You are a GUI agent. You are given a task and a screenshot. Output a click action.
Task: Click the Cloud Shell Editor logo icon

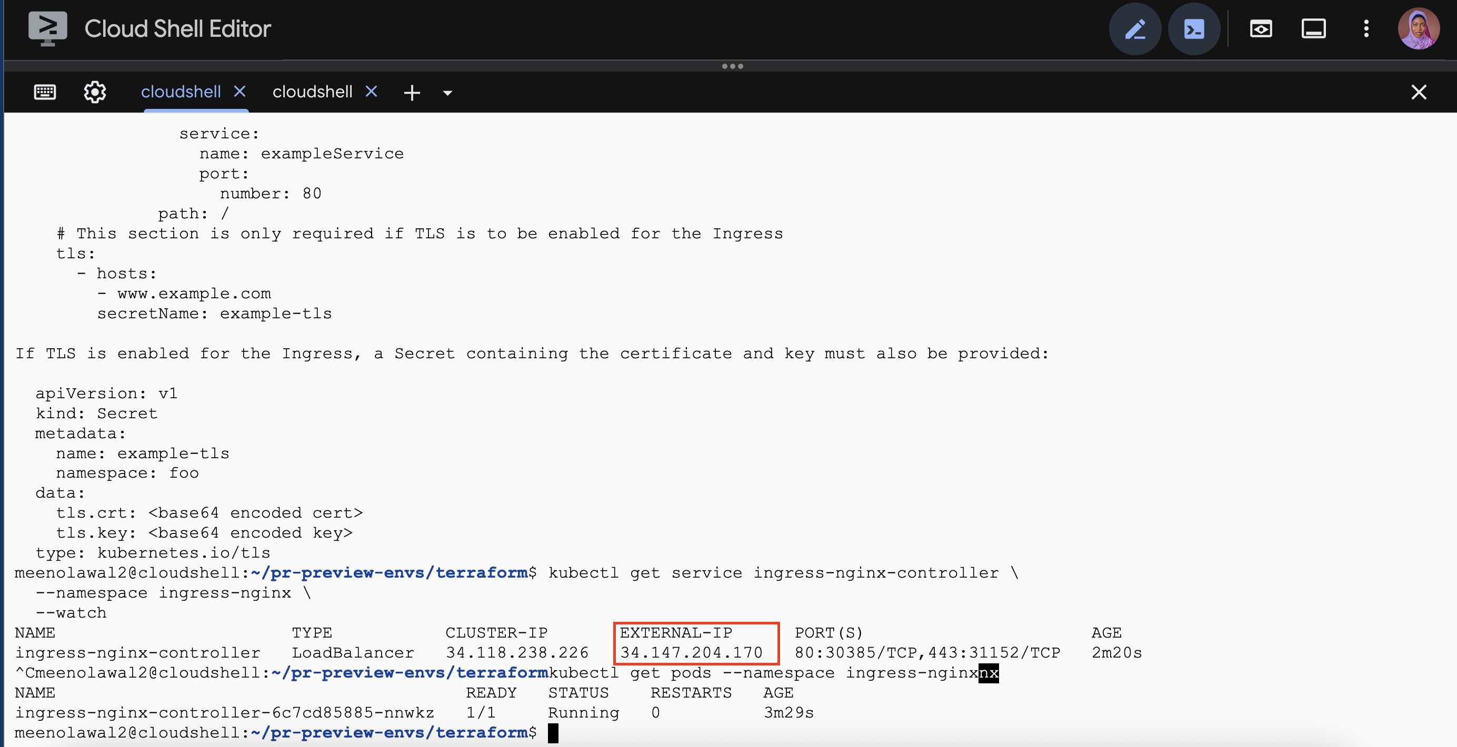point(47,28)
